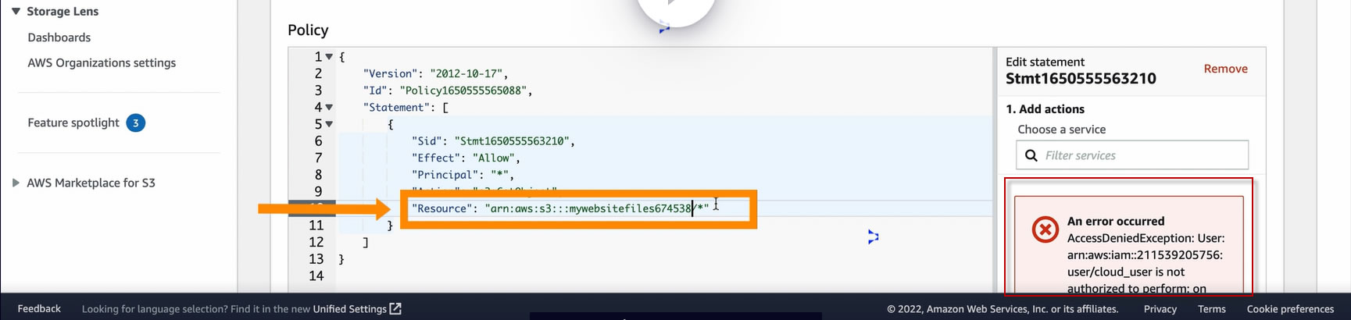Viewport: 1351px width, 320px height.
Task: Open Dashboards under Storage Lens
Action: point(59,37)
